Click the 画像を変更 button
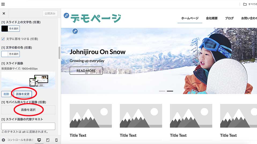 (x=23, y=94)
